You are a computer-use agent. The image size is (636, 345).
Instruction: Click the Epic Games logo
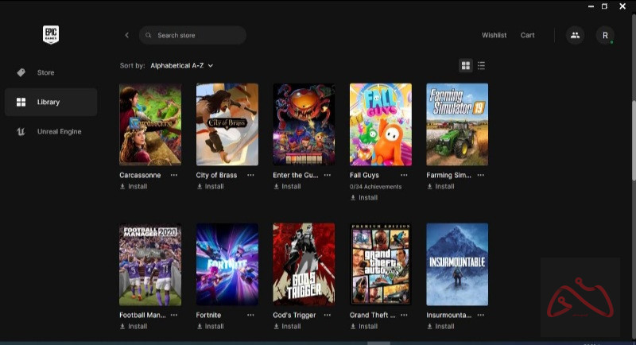pyautogui.click(x=51, y=35)
